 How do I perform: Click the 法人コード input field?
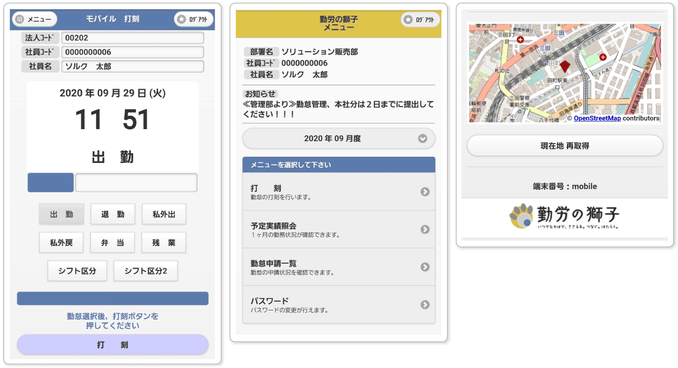click(x=133, y=38)
